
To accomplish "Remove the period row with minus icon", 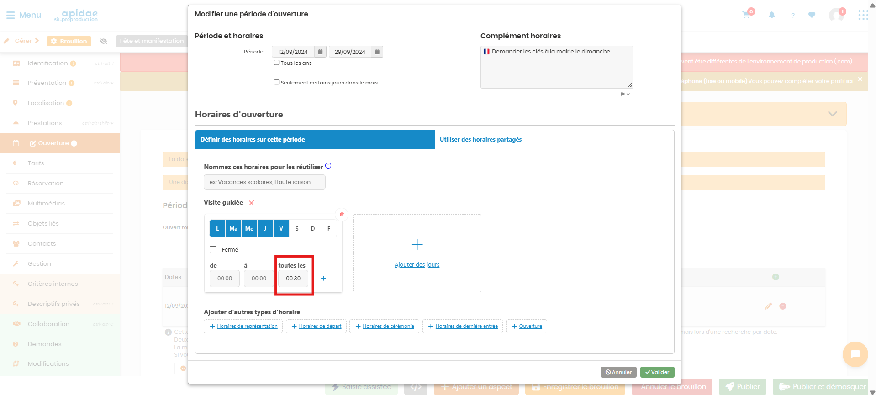I will [x=783, y=306].
